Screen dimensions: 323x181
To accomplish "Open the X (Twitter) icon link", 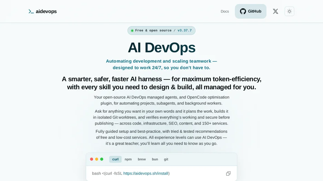I will 275,11.
